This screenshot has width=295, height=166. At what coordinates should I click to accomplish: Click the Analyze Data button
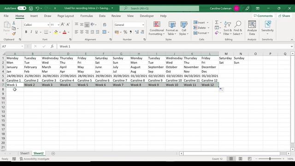pos(252,28)
